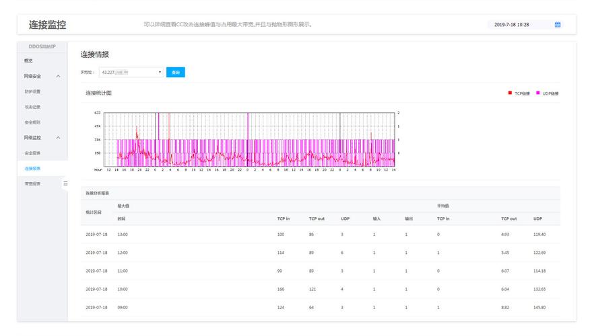Open the IP地址 dropdown showing 43.227
This screenshot has width=594, height=336.
click(x=131, y=72)
